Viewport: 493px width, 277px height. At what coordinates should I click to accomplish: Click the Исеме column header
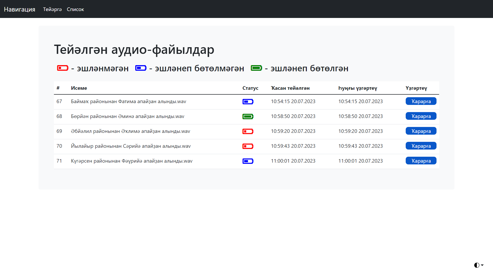pyautogui.click(x=79, y=88)
